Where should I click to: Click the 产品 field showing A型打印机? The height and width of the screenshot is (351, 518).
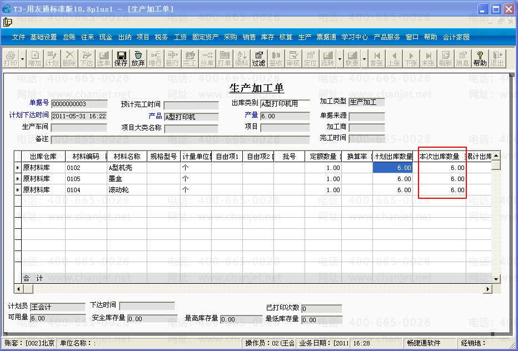click(191, 117)
